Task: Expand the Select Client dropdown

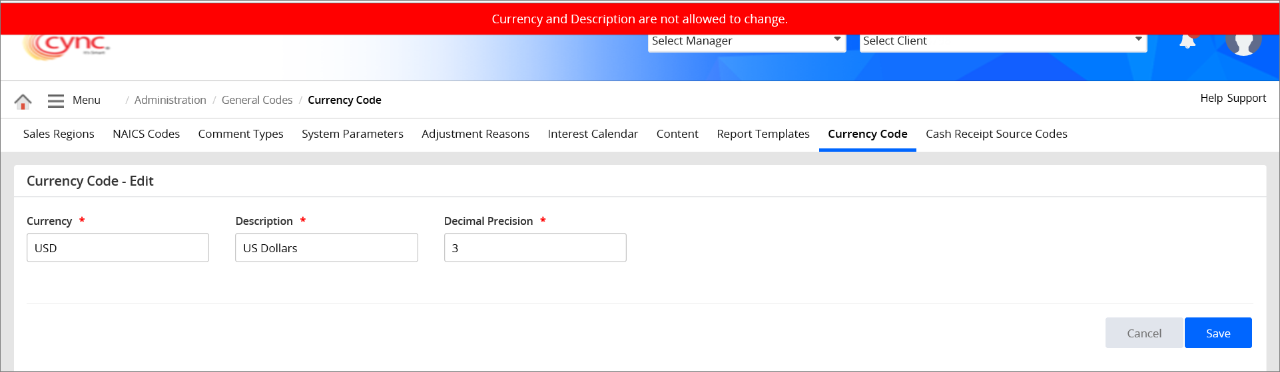Action: click(1002, 41)
